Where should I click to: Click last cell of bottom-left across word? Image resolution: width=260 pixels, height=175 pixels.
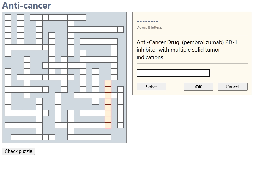coord(52,137)
